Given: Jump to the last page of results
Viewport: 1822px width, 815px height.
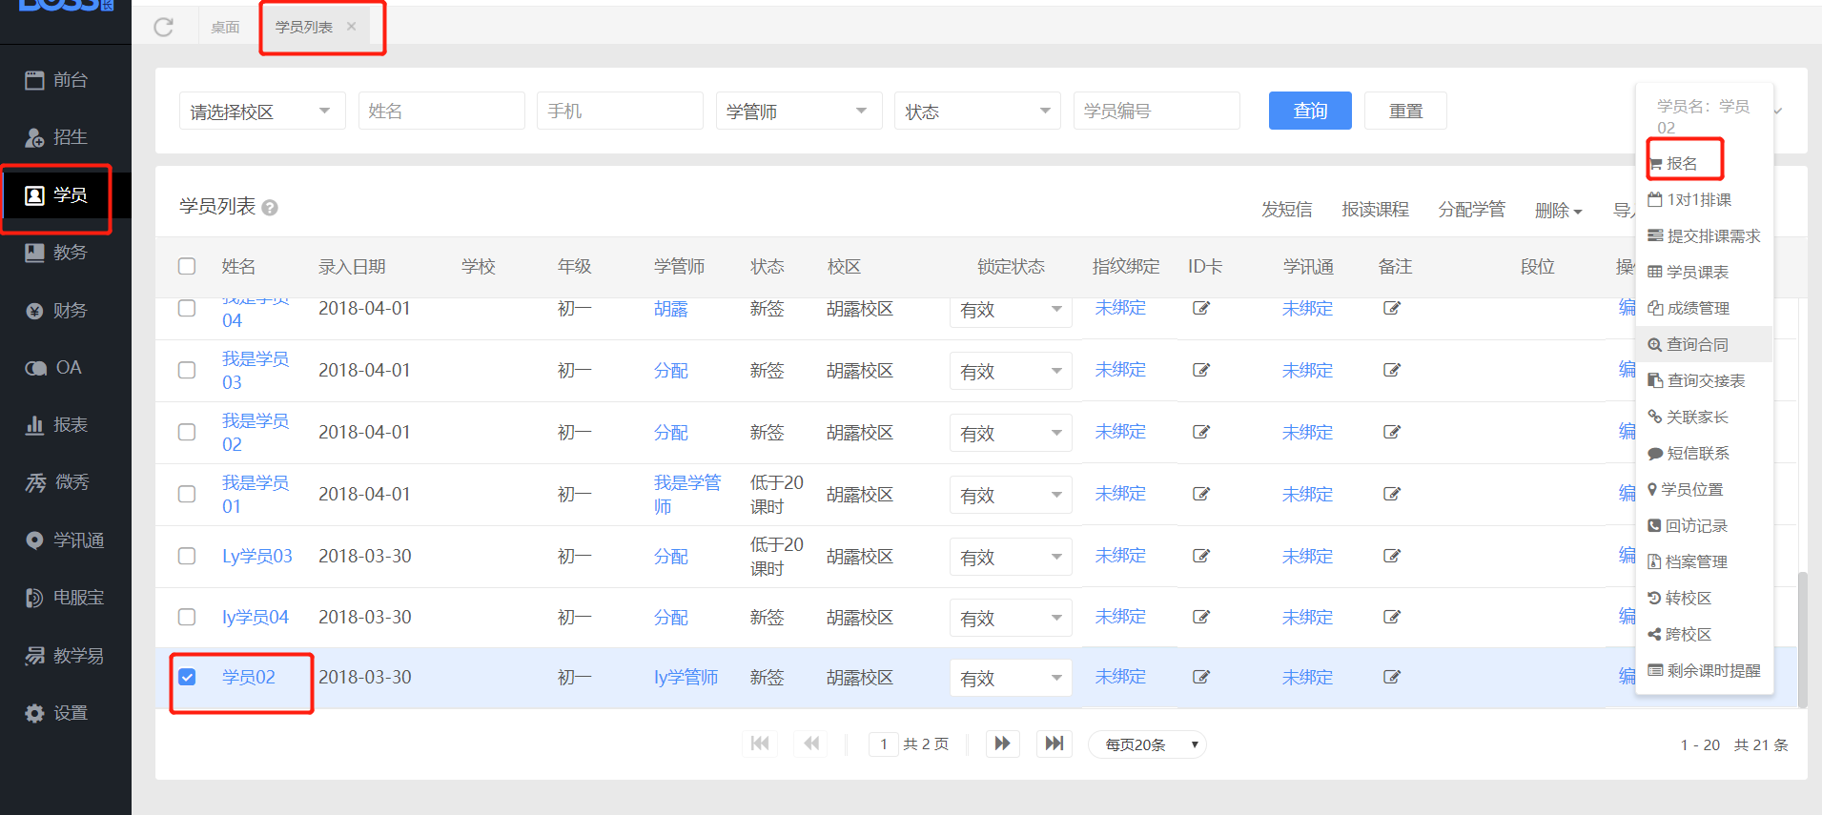Looking at the screenshot, I should (x=1054, y=744).
